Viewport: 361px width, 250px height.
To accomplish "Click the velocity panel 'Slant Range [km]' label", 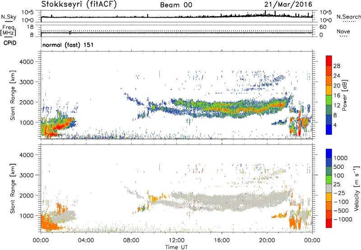I will coord(13,189).
